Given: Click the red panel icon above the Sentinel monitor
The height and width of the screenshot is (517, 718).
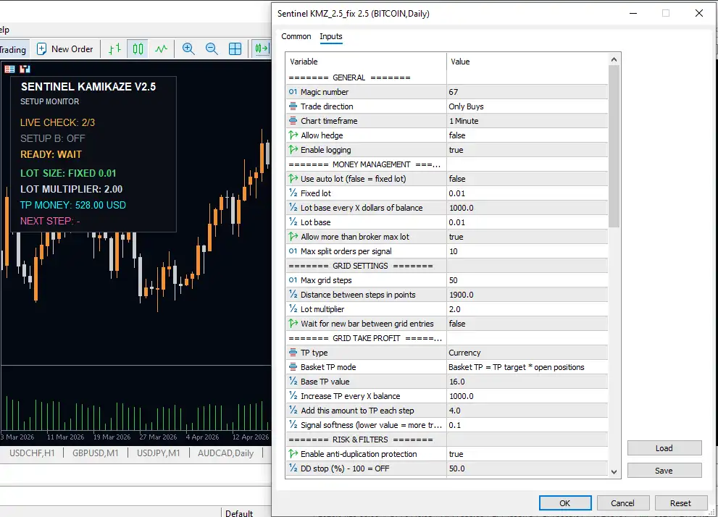Looking at the screenshot, I should tap(9, 69).
